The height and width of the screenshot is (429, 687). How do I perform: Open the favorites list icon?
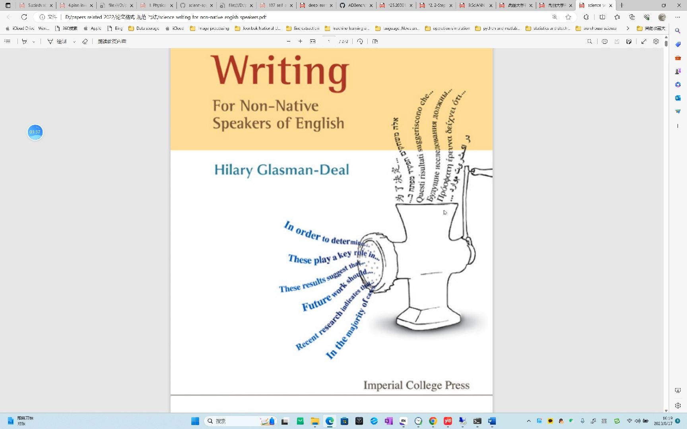coord(617,17)
